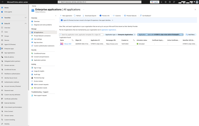Click New application
This screenshot has height=126, width=199.
pos(66,16)
